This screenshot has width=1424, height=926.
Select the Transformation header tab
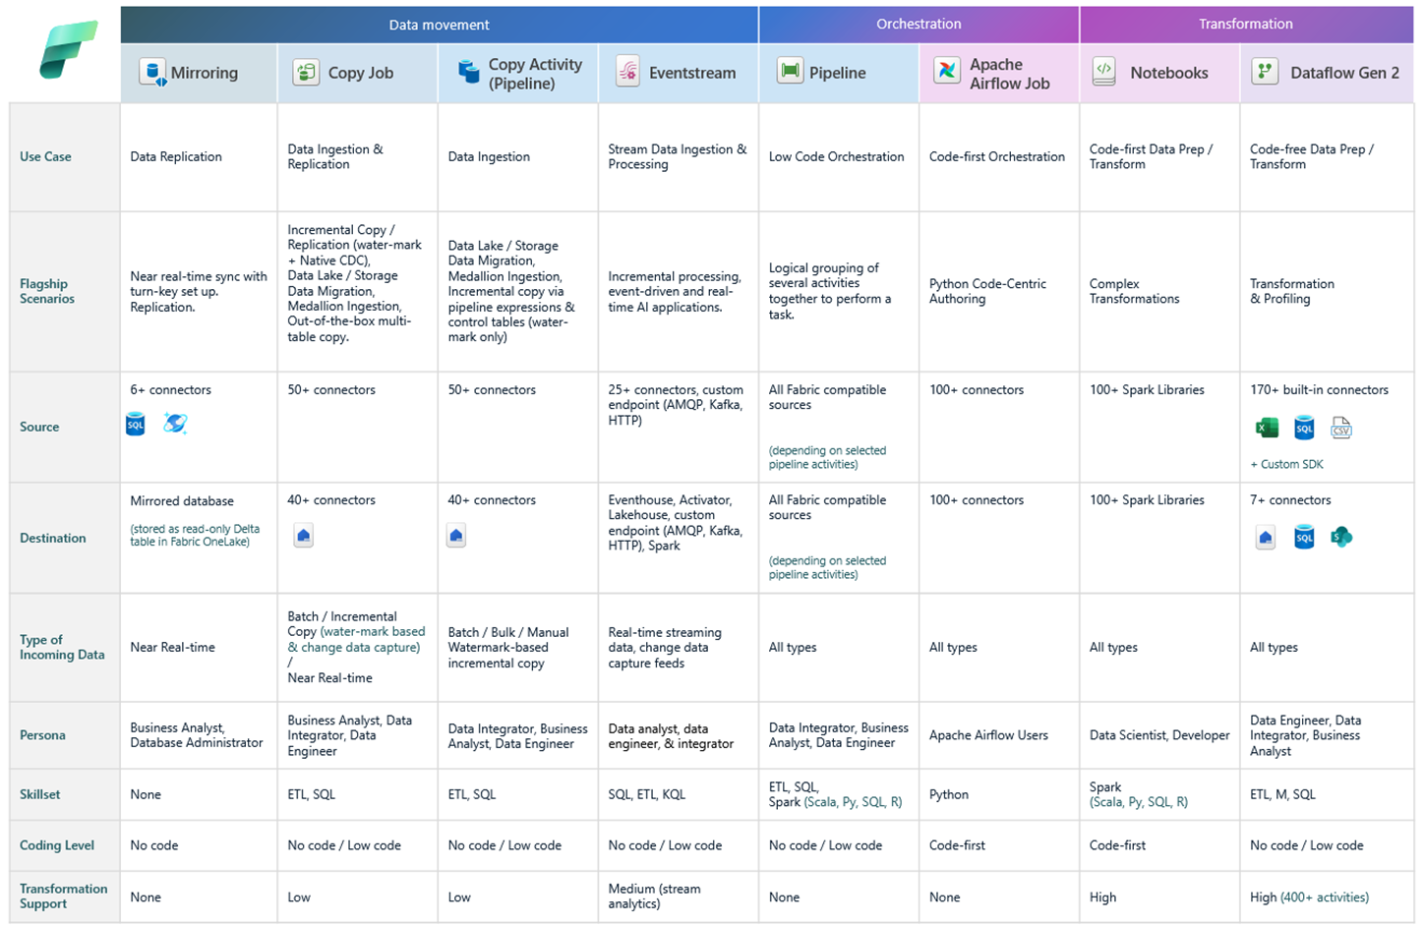point(1245,24)
